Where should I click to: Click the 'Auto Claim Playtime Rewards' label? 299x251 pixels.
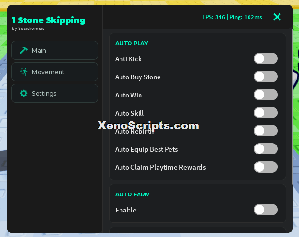(x=160, y=167)
